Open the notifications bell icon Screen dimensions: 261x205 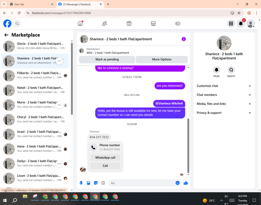pyautogui.click(x=241, y=23)
